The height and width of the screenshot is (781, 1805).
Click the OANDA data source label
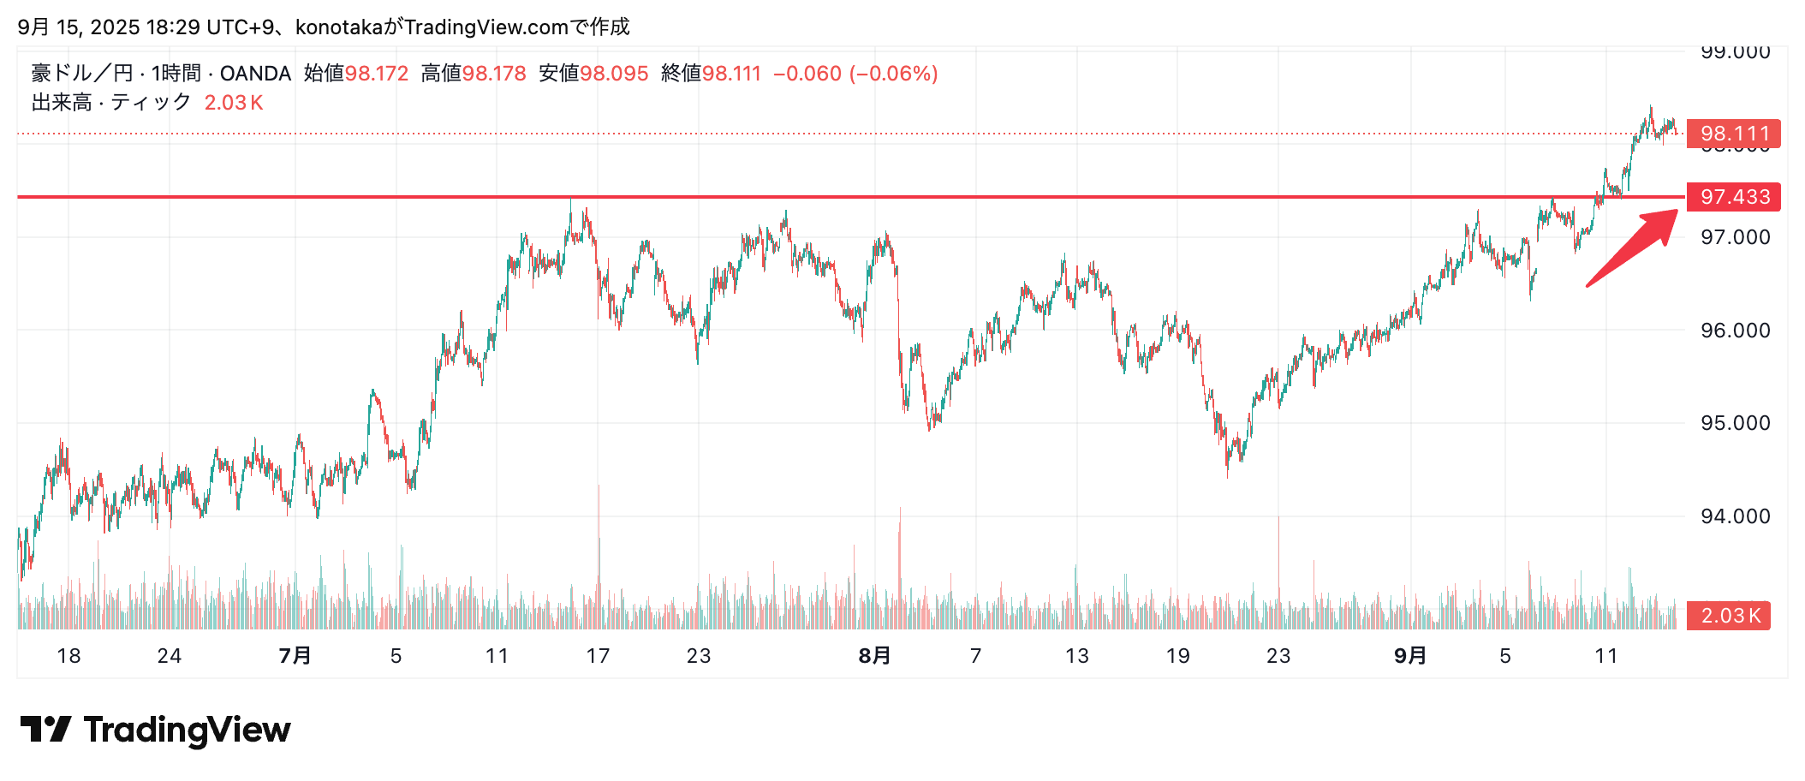coord(255,74)
